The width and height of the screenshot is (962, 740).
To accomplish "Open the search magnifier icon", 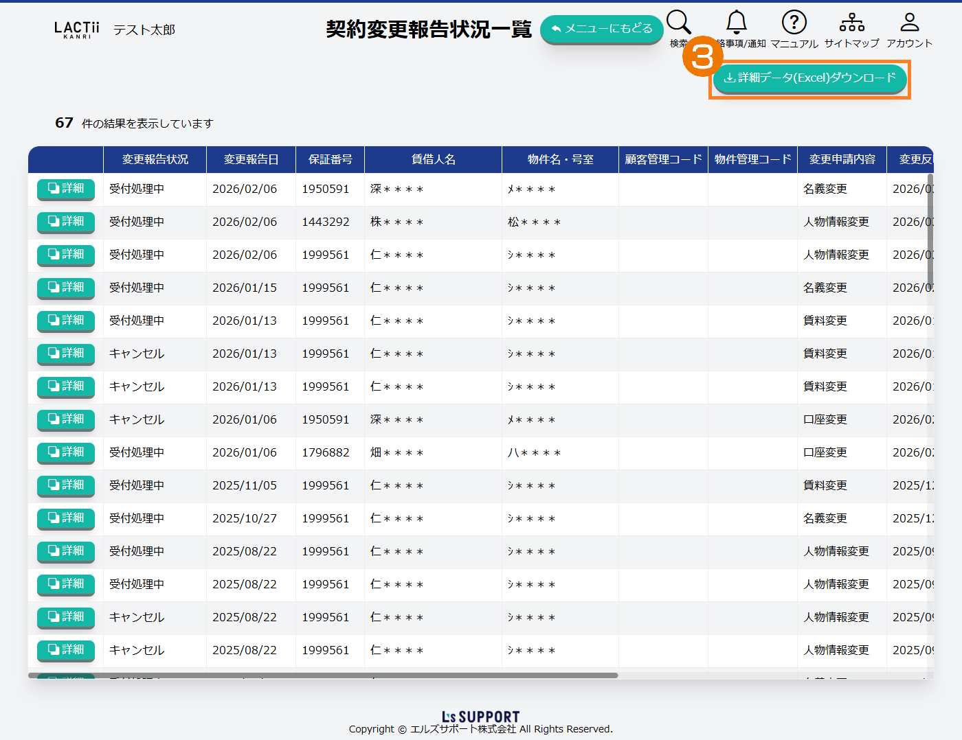I will click(x=678, y=24).
